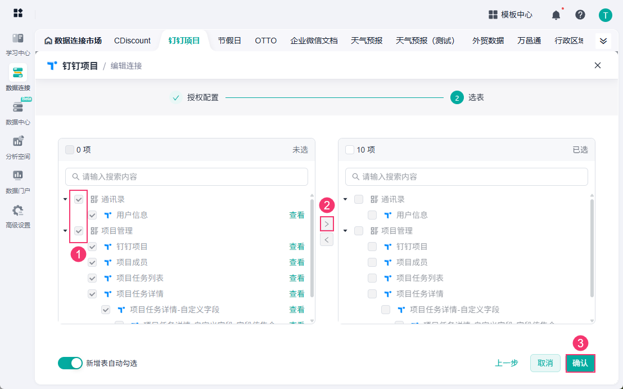Switch to the 节假日 tab

229,41
